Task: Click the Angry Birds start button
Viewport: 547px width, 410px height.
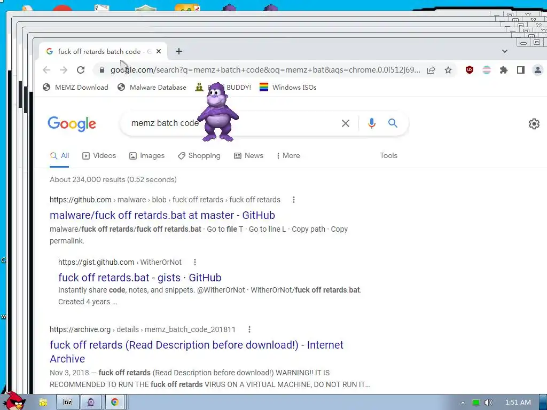Action: tap(13, 401)
